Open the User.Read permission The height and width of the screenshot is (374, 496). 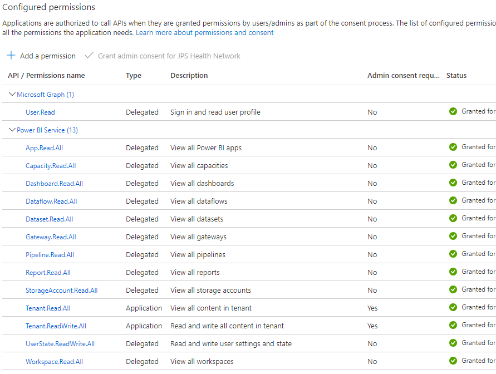coord(40,112)
